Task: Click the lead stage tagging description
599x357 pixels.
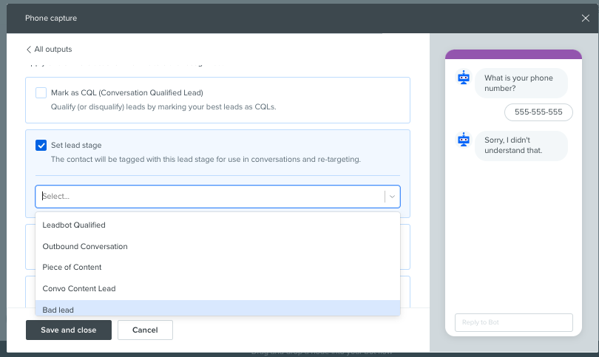Action: [x=206, y=159]
